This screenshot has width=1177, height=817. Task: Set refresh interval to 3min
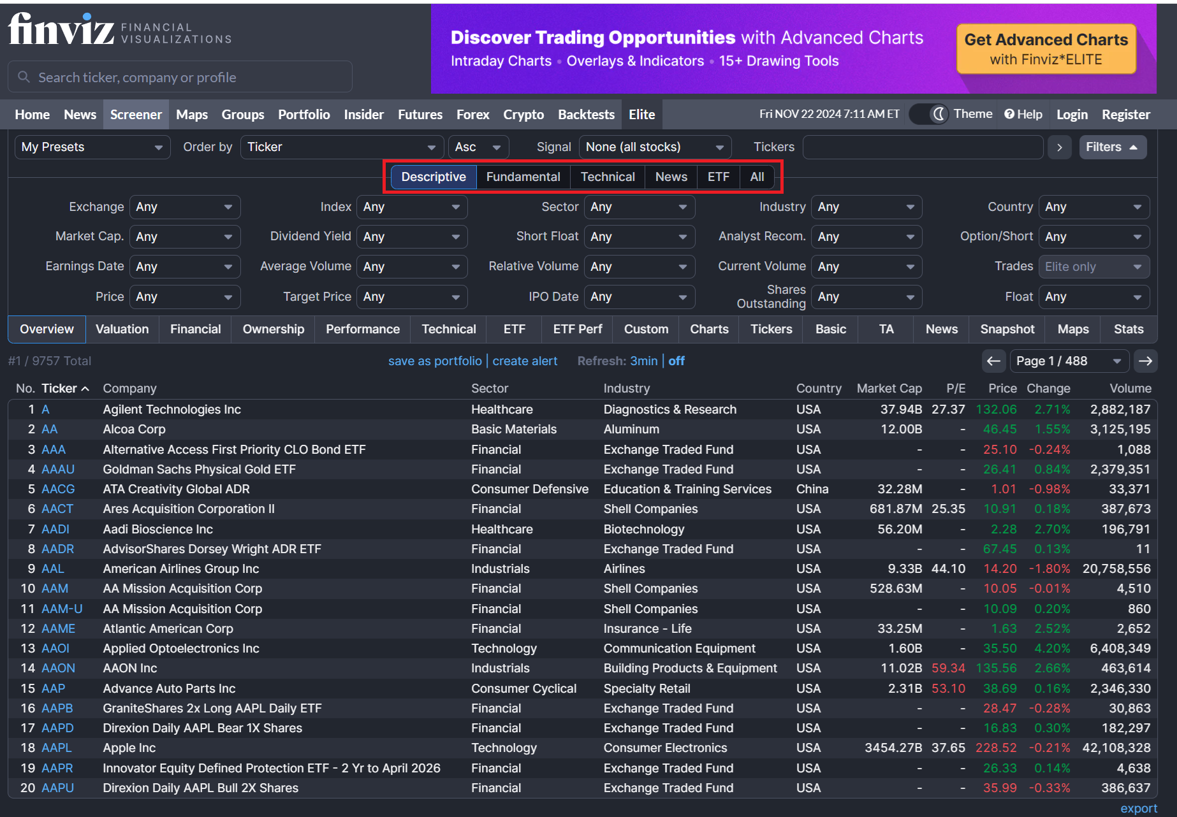coord(644,361)
